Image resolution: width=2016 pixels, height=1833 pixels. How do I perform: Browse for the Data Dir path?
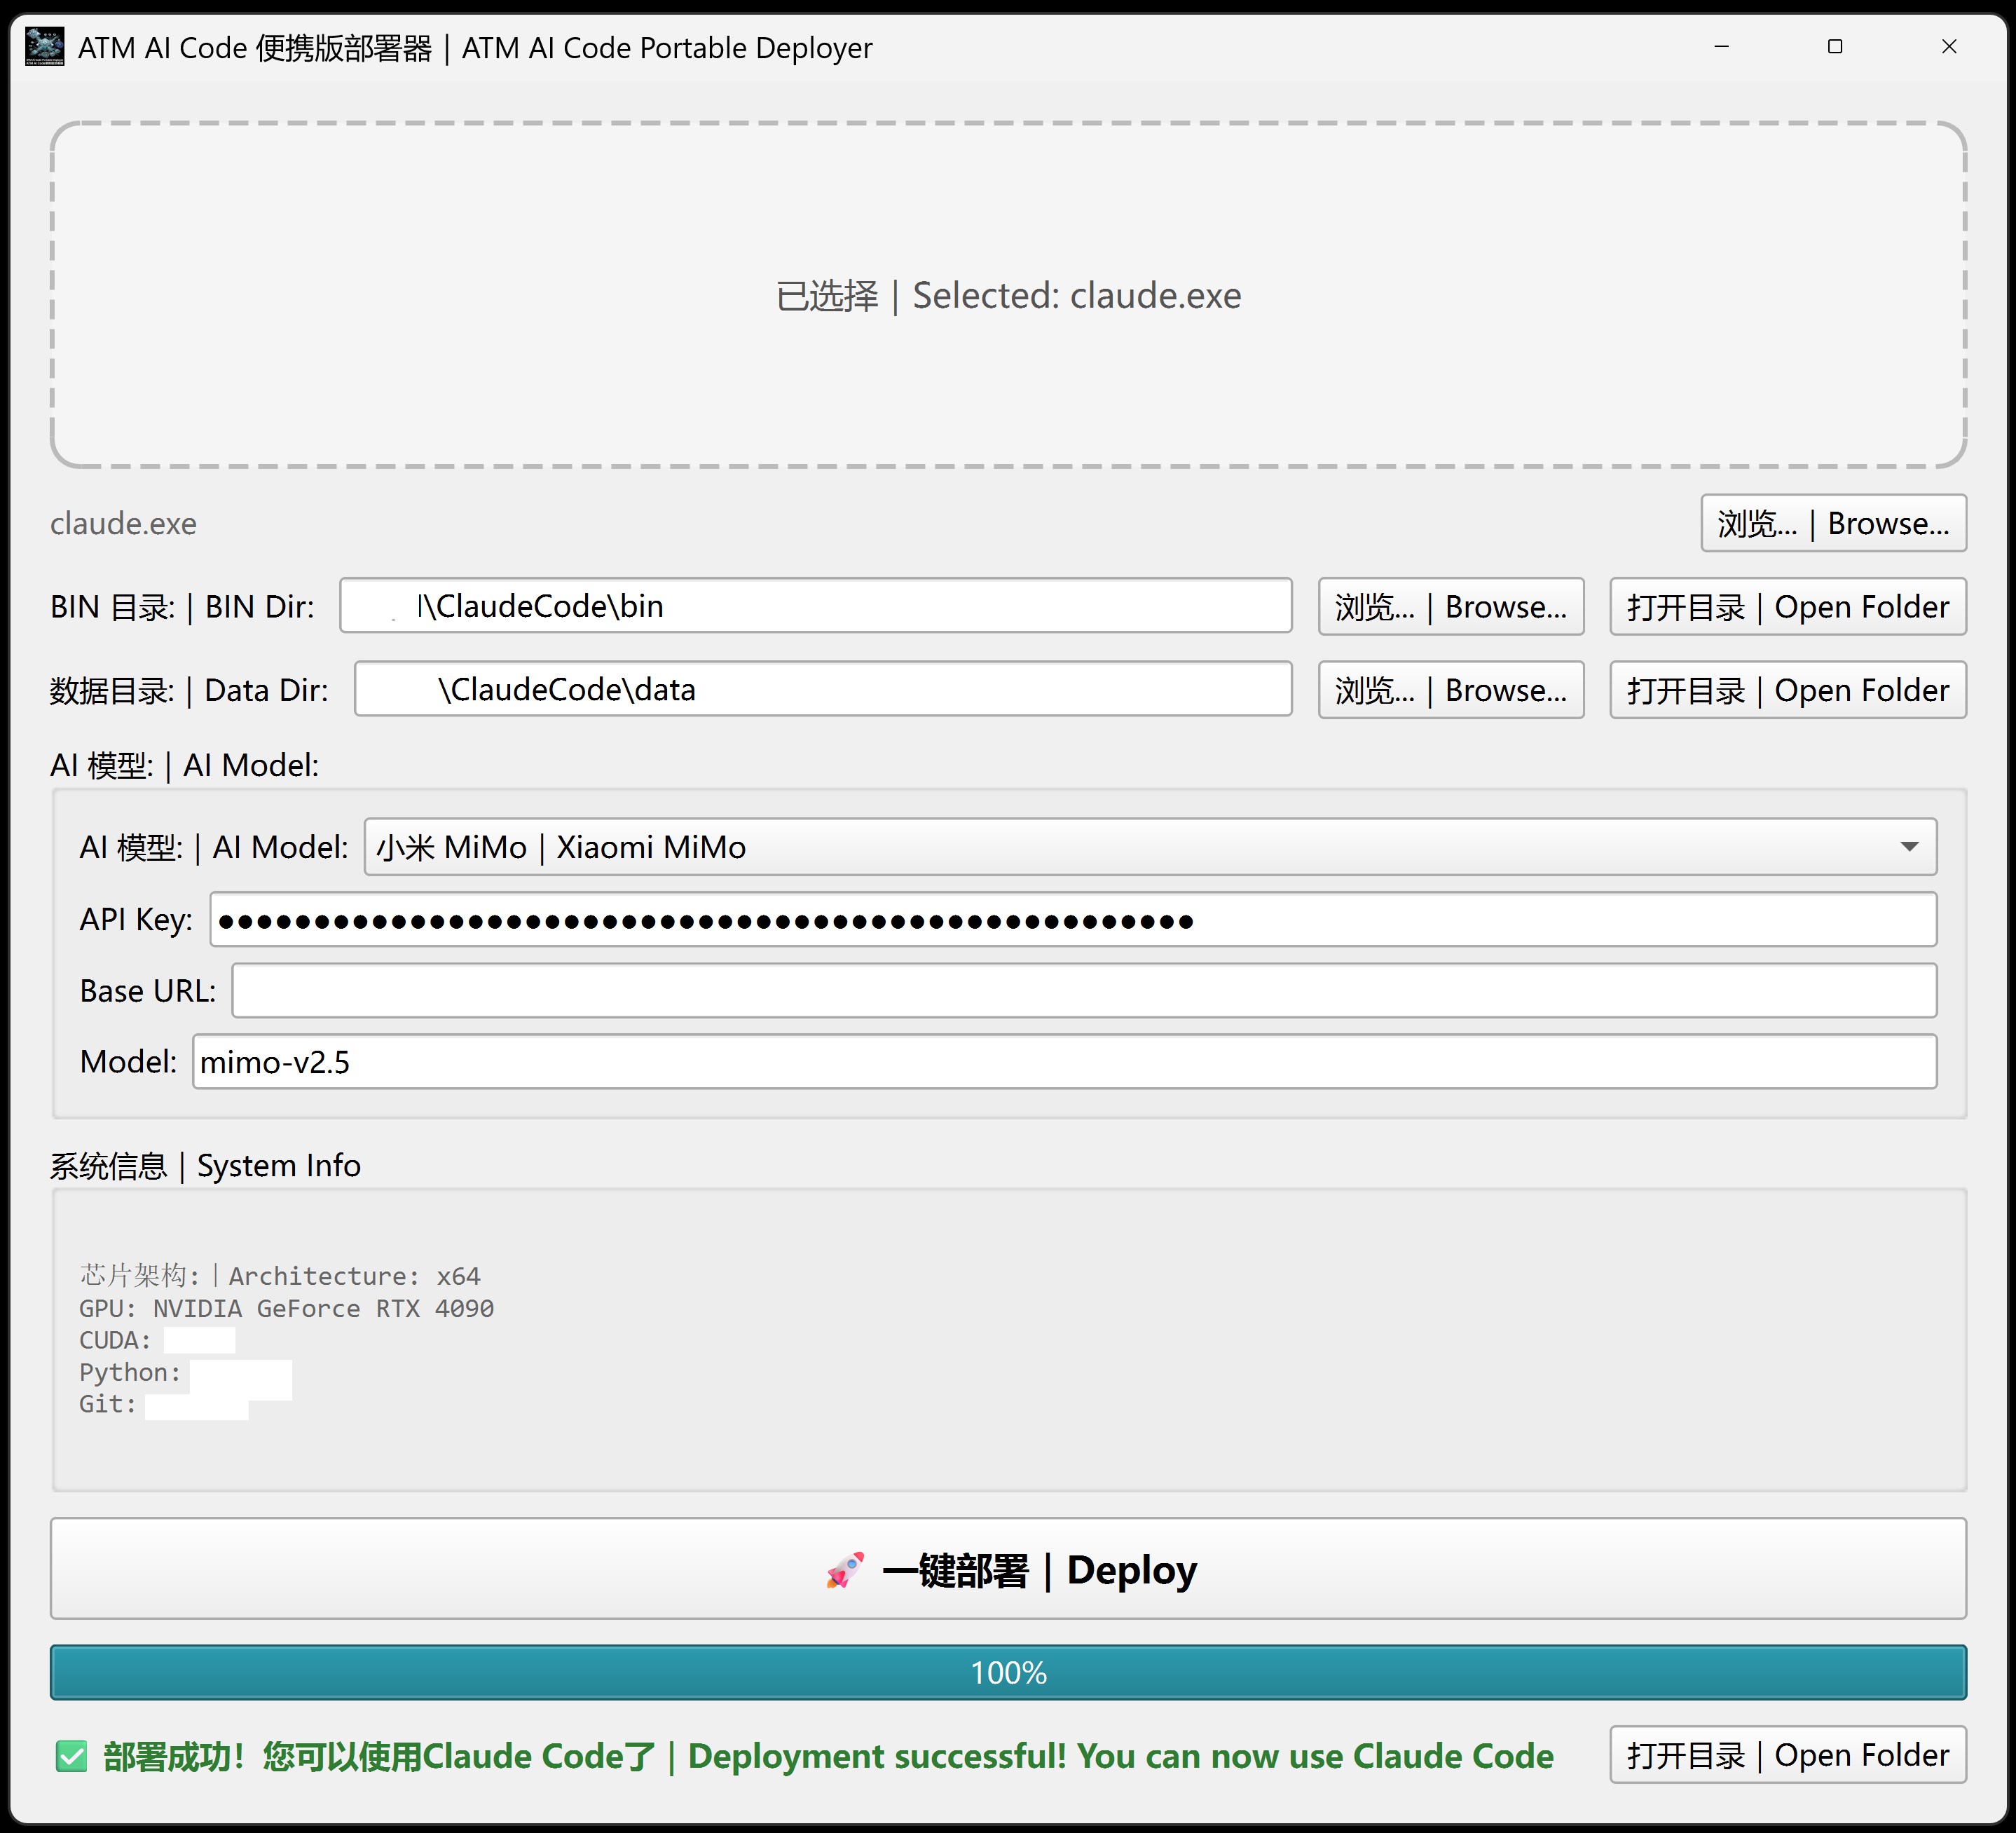(x=1451, y=689)
